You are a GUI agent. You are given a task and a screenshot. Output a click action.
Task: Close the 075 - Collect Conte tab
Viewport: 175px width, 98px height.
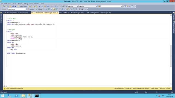(58, 13)
